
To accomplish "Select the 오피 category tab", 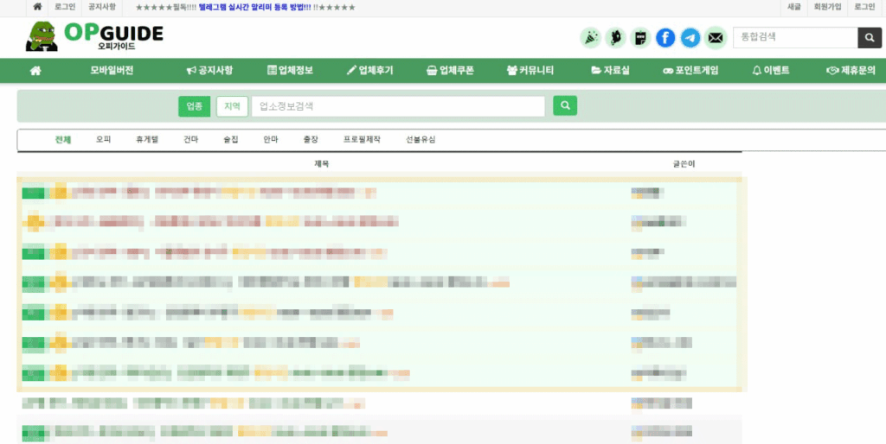I will (104, 139).
